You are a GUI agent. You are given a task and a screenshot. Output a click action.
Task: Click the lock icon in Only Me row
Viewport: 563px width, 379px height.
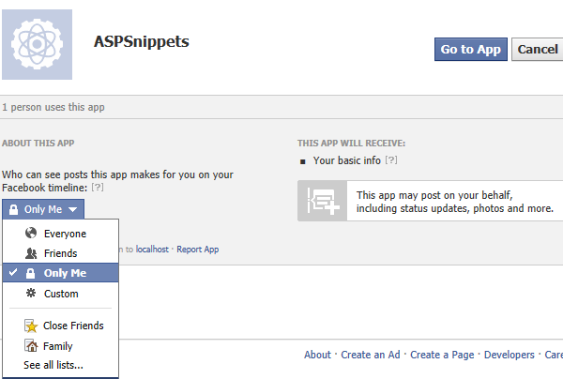[x=31, y=273]
